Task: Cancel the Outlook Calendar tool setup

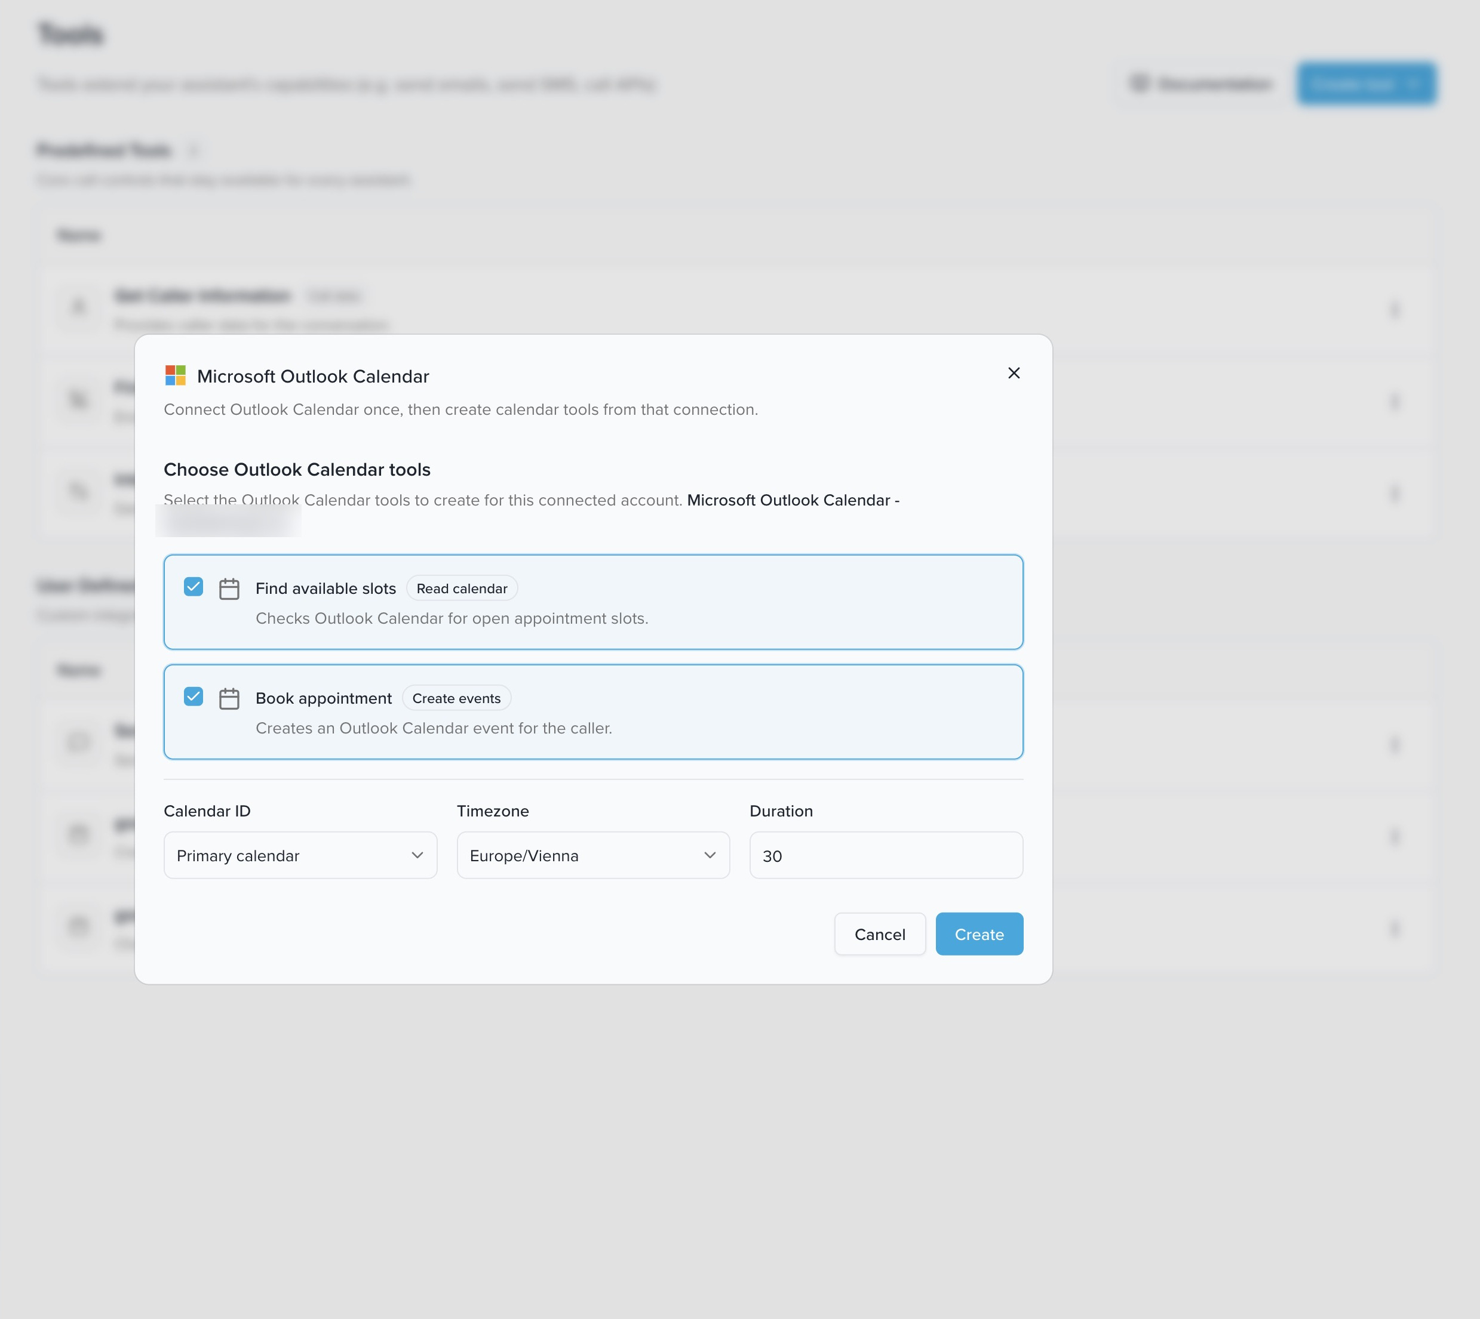Action: [880, 934]
